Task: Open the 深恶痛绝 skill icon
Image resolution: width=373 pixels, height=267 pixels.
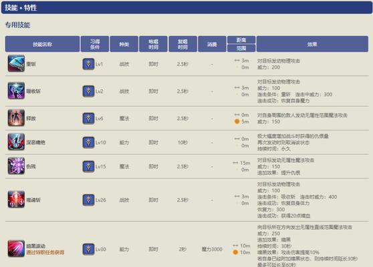Action: [x=16, y=142]
